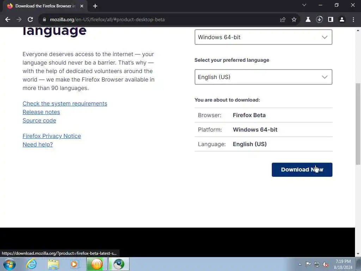Click the scrollbar down arrow
361x271 pixels.
[x=358, y=254]
